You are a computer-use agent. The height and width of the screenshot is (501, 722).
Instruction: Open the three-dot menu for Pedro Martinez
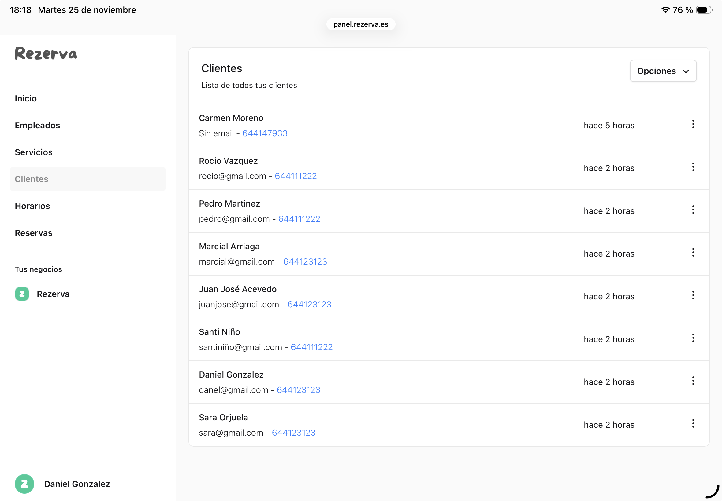coord(693,210)
